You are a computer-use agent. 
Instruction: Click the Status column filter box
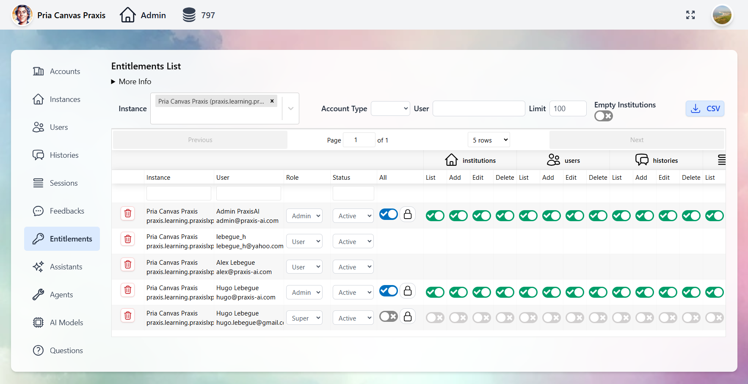[x=353, y=193]
